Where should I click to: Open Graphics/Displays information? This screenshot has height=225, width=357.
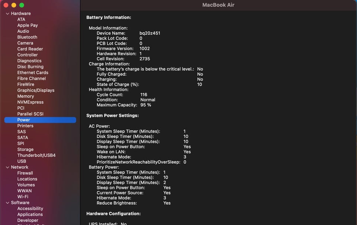click(x=36, y=91)
